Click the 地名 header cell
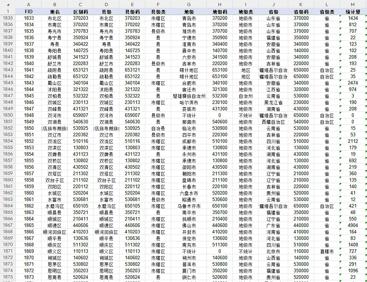The width and height of the screenshot is (367, 282). (55, 12)
